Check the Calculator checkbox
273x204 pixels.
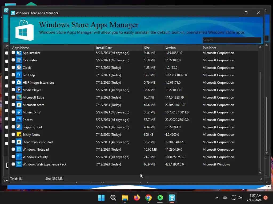(x=13, y=60)
